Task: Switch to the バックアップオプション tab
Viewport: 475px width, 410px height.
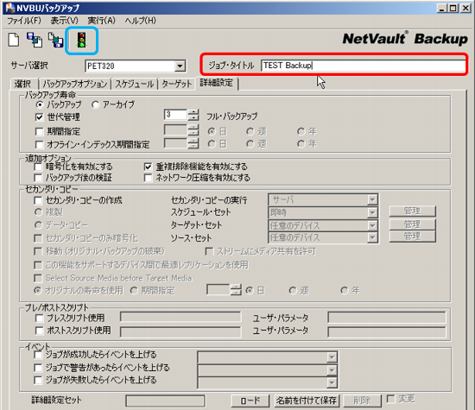Action: pyautogui.click(x=75, y=84)
